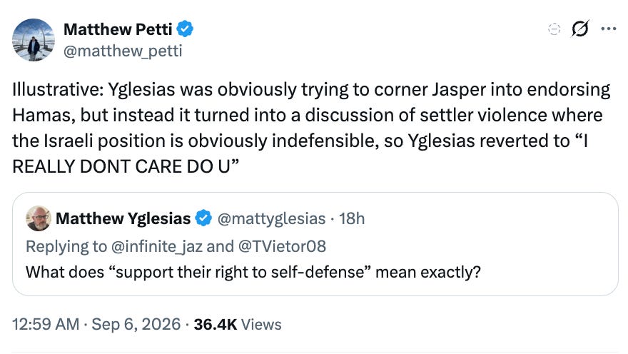Click the dashed circle icon near Grok

point(554,29)
